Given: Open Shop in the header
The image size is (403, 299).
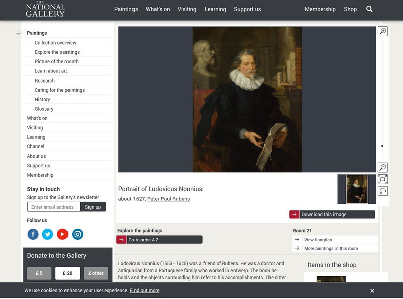Looking at the screenshot, I should tap(350, 9).
